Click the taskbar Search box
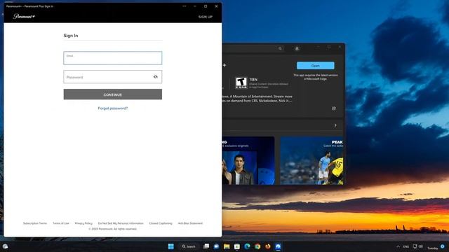The width and height of the screenshot is (449, 252). [x=189, y=246]
